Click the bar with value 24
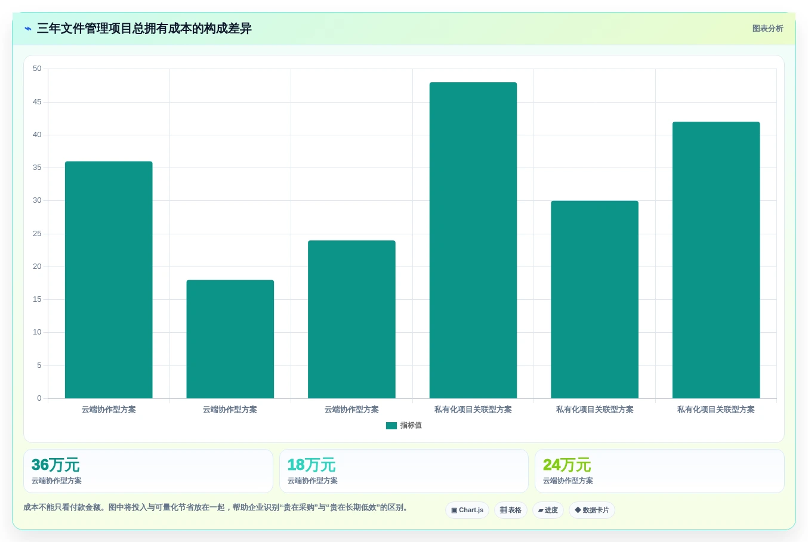This screenshot has height=542, width=808. click(351, 320)
